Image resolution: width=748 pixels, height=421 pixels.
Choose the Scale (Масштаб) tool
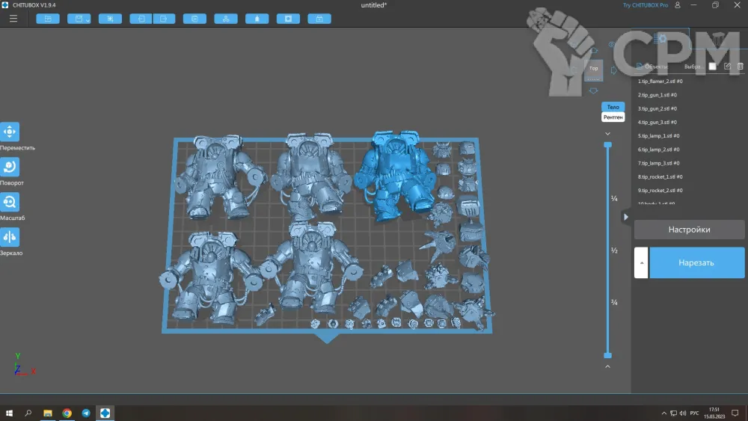[x=10, y=203]
